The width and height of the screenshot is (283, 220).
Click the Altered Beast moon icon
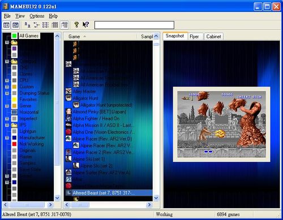68,193
